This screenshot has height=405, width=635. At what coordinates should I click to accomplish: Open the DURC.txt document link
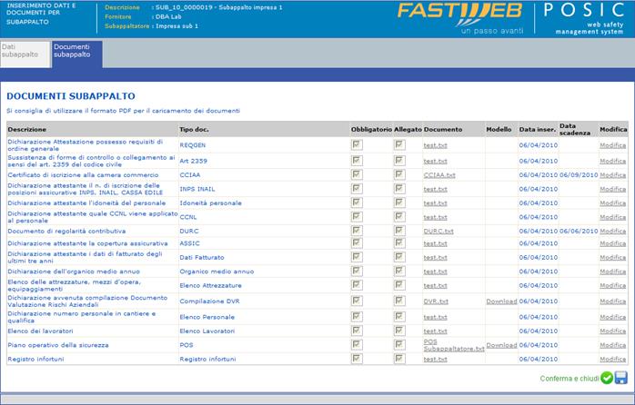tap(438, 232)
